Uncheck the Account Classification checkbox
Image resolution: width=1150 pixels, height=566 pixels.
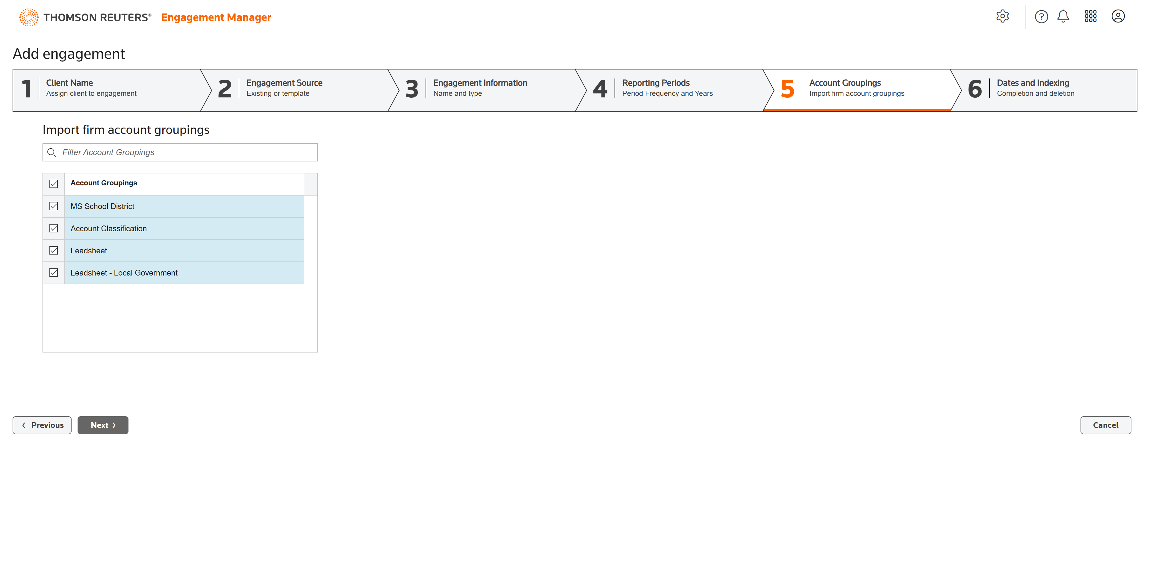coord(54,228)
